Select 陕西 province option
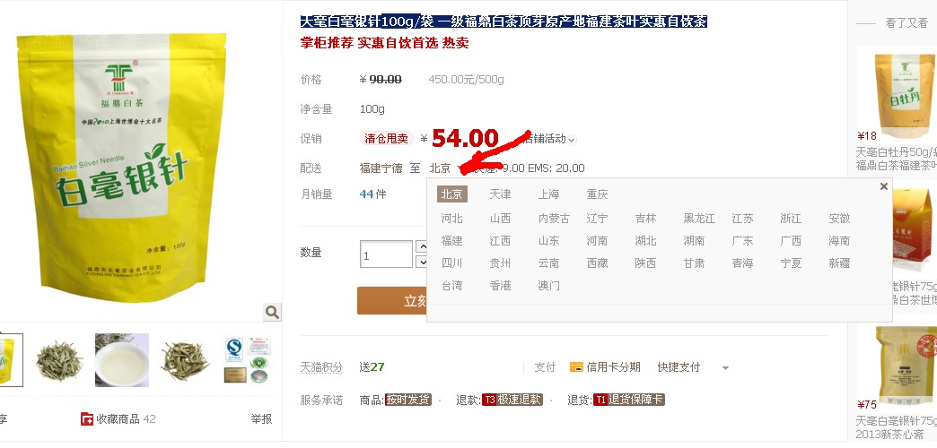This screenshot has height=448, width=937. click(x=645, y=263)
